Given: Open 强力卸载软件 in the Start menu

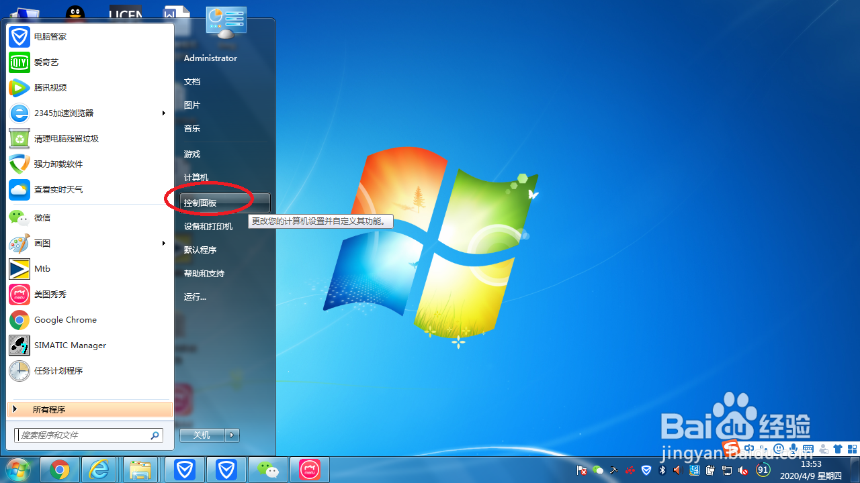Looking at the screenshot, I should point(90,164).
